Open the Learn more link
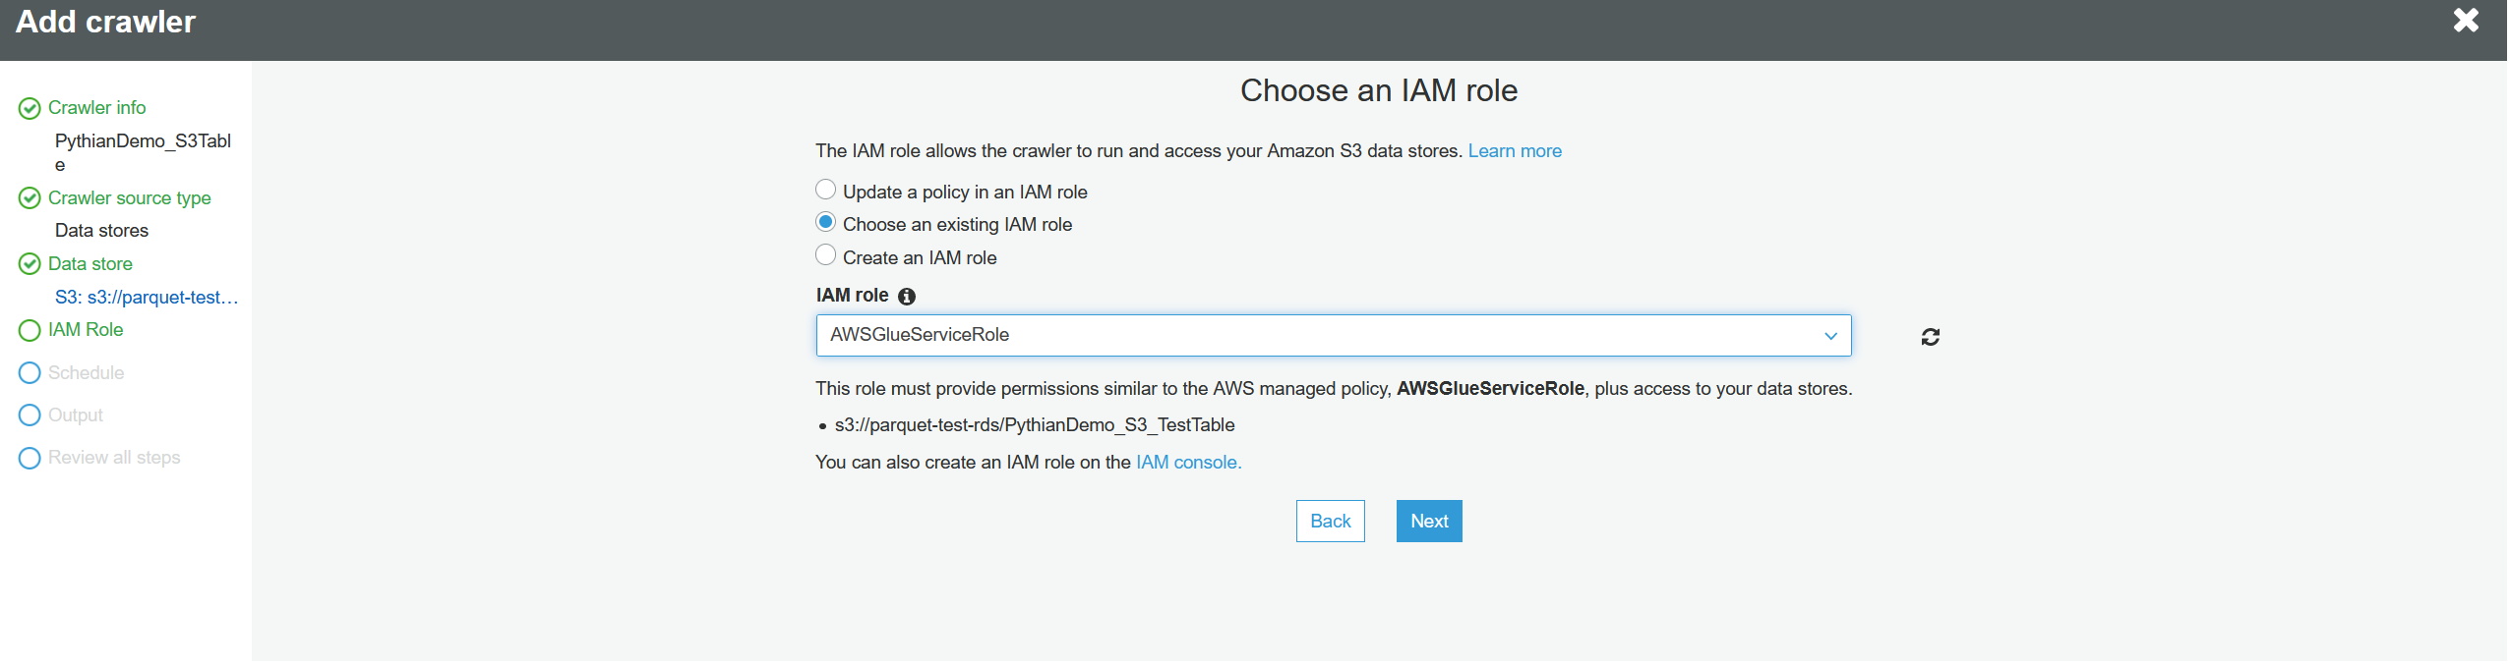 click(x=1514, y=151)
